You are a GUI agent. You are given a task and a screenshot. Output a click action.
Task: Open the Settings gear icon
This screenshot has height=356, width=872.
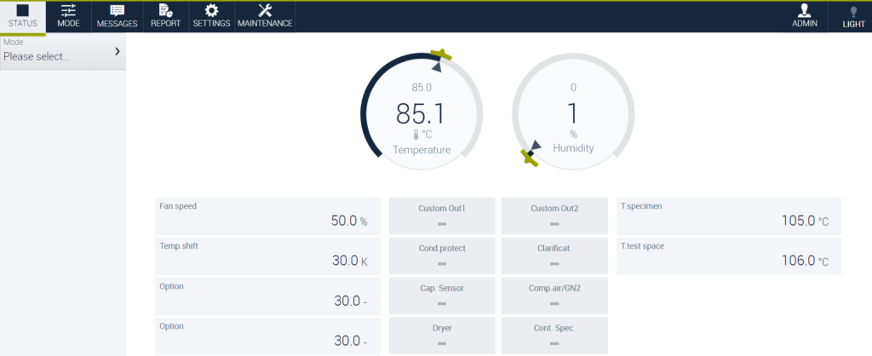pyautogui.click(x=211, y=11)
